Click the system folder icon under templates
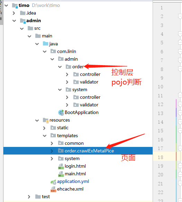Screen dimensions: 182x202 click(x=61, y=158)
